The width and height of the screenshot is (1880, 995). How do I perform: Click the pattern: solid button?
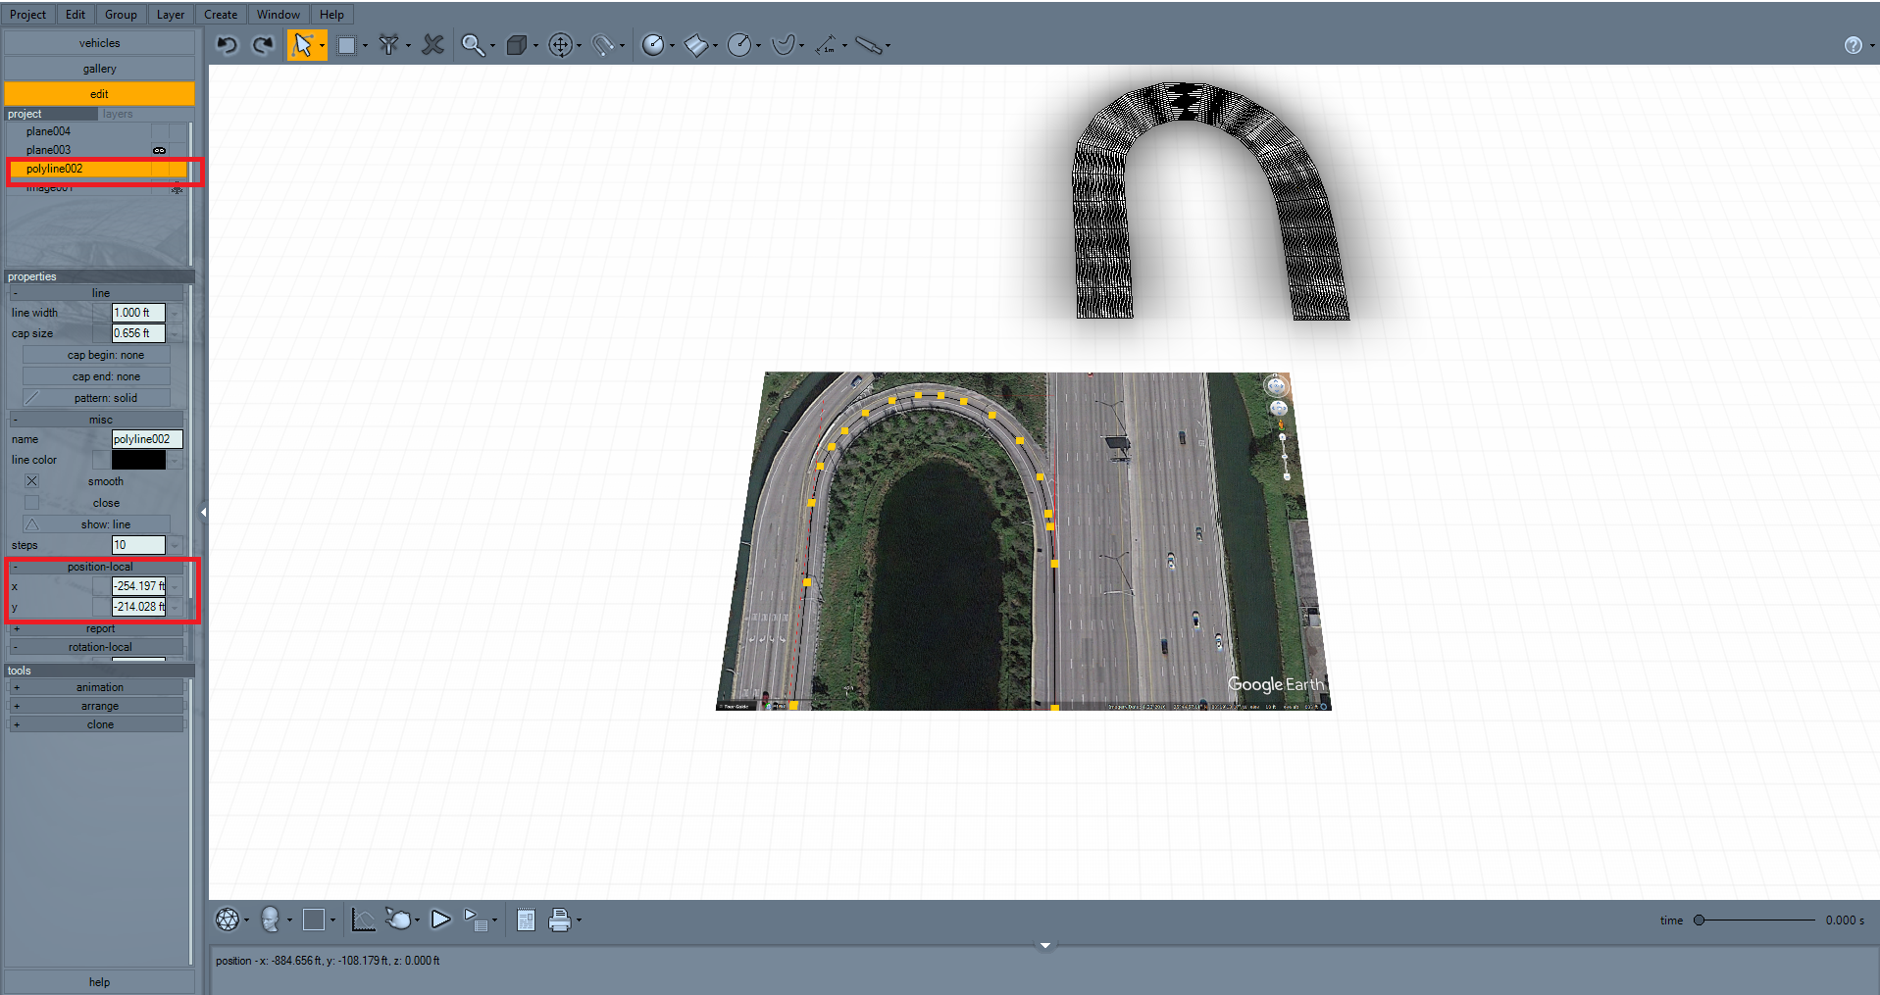click(96, 398)
